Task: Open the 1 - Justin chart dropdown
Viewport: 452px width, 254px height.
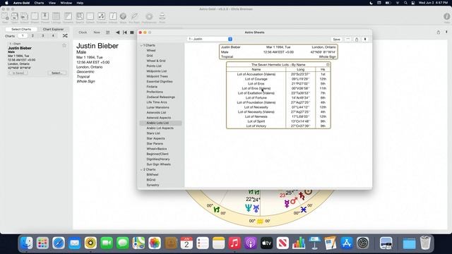Action: coord(210,39)
